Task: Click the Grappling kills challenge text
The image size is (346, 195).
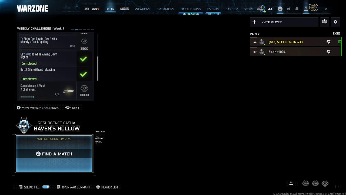Action: [39, 40]
